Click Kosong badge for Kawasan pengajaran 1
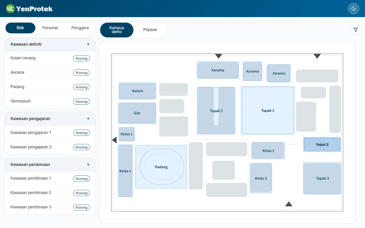 (82, 133)
